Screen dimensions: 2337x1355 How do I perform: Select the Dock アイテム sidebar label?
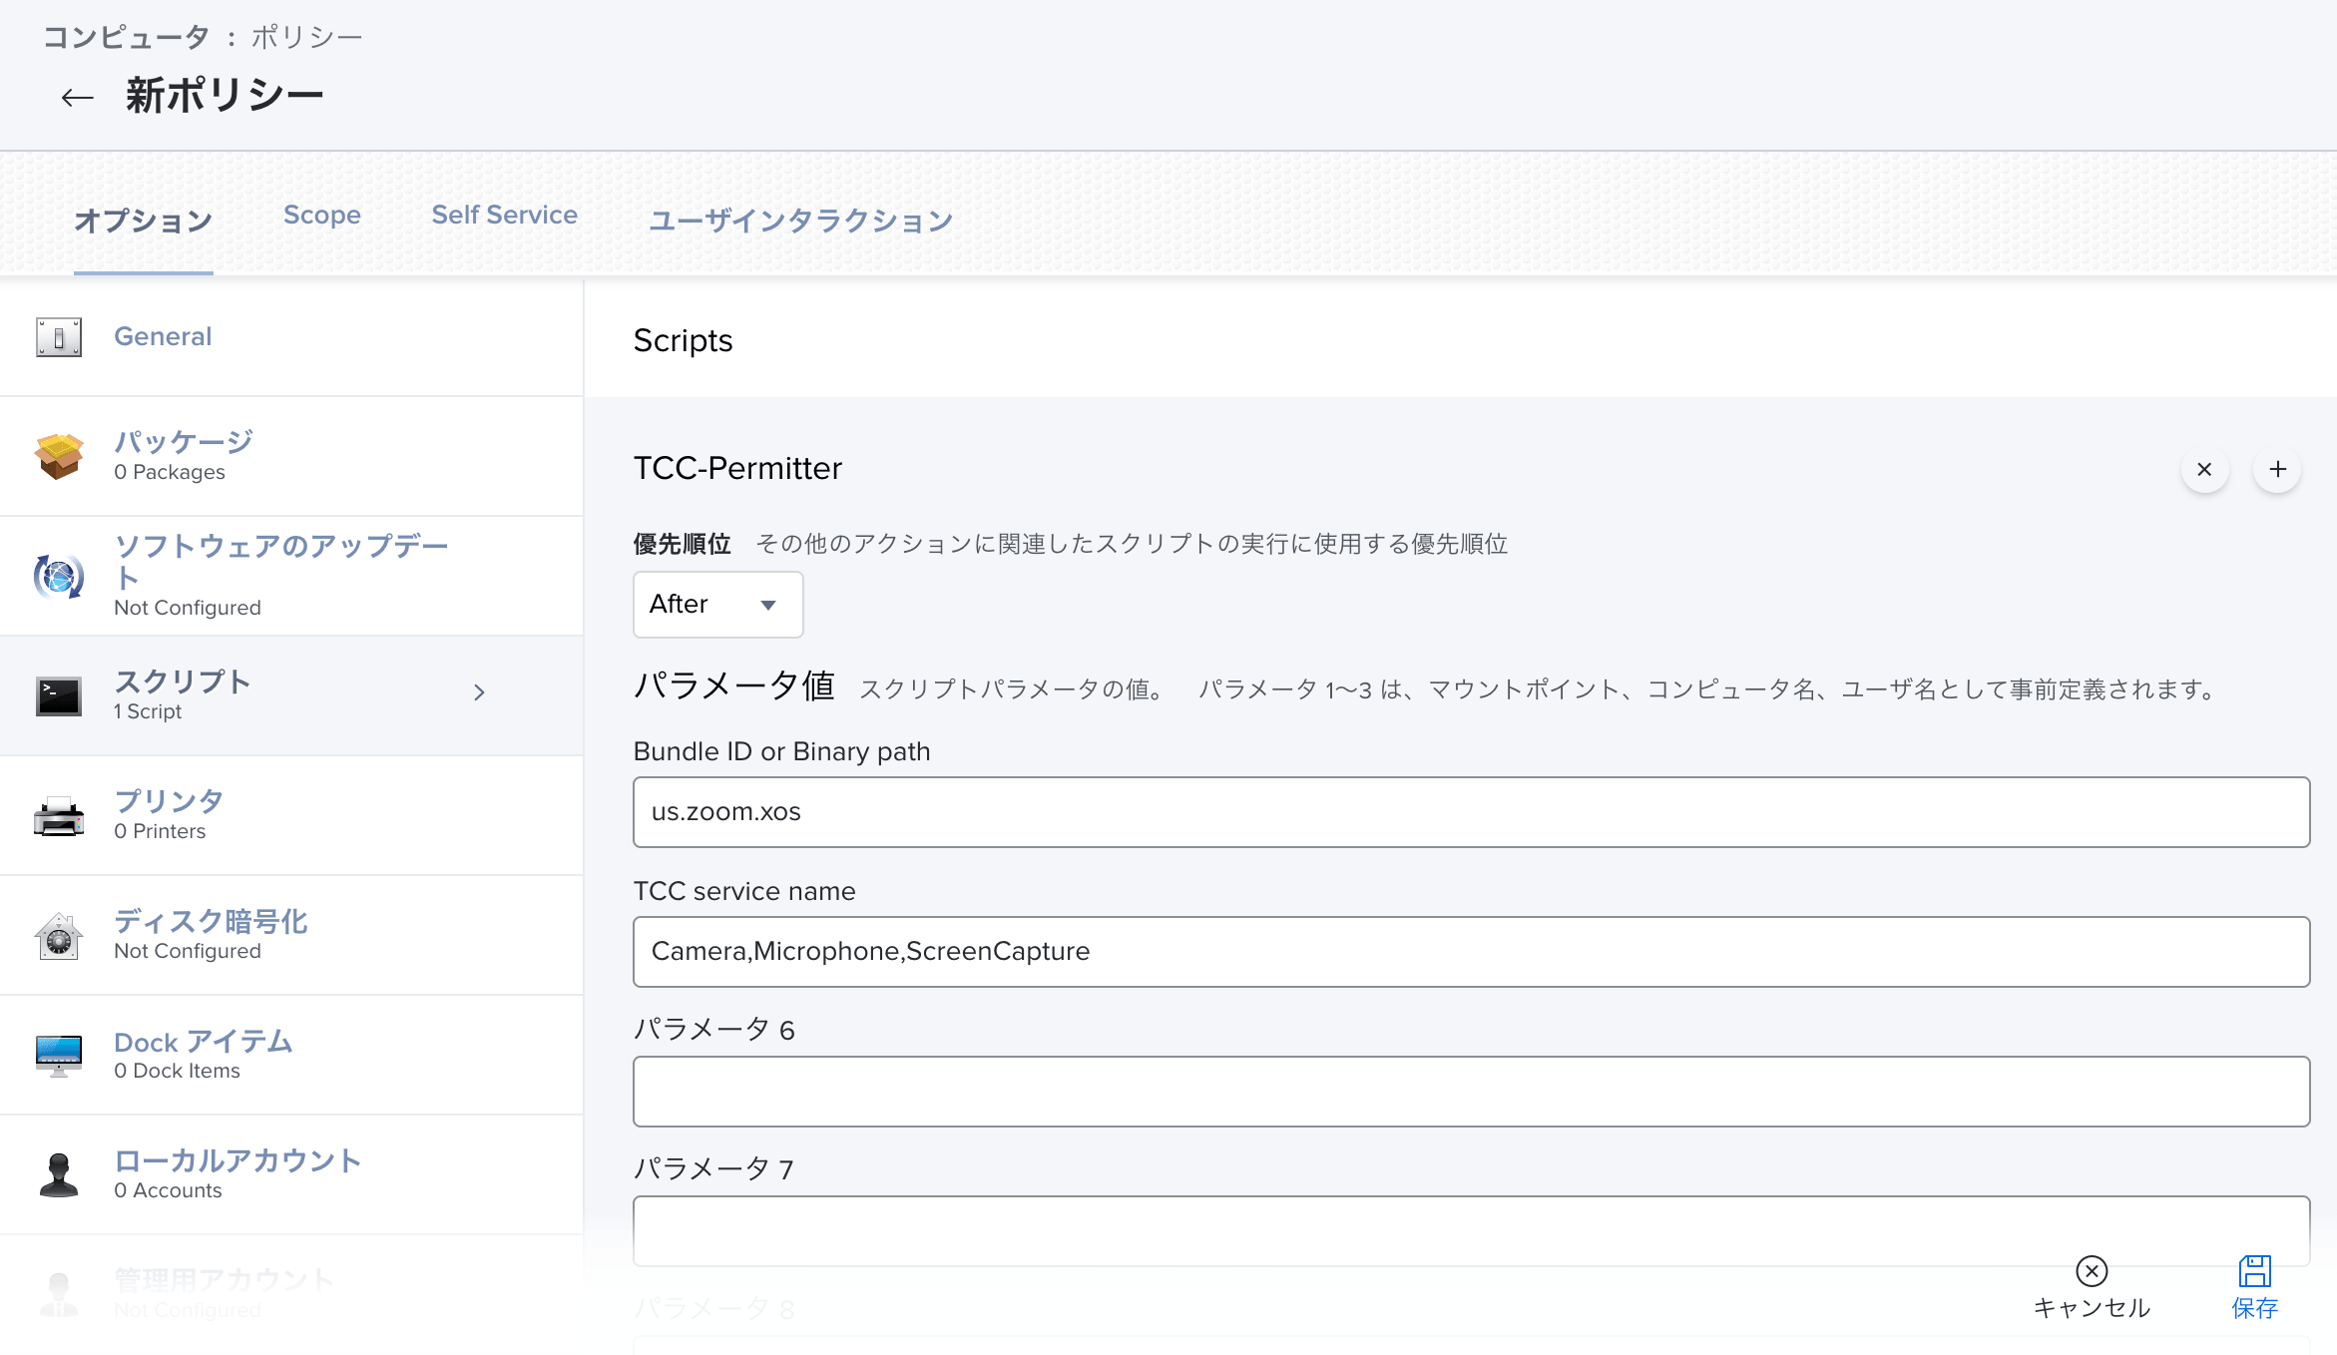tap(203, 1042)
